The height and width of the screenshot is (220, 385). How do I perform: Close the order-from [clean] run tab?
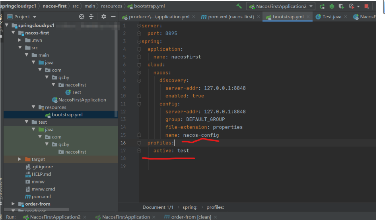[x=215, y=217]
